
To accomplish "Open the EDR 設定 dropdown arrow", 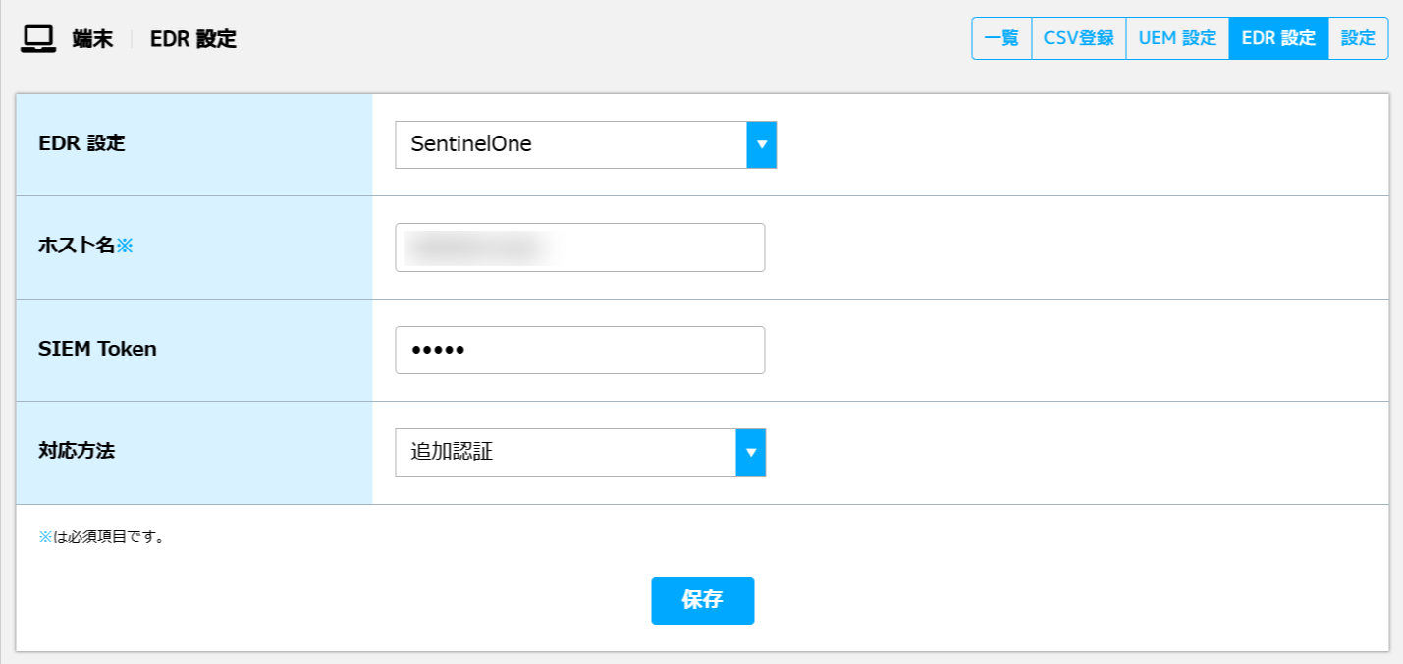I will coord(762,144).
